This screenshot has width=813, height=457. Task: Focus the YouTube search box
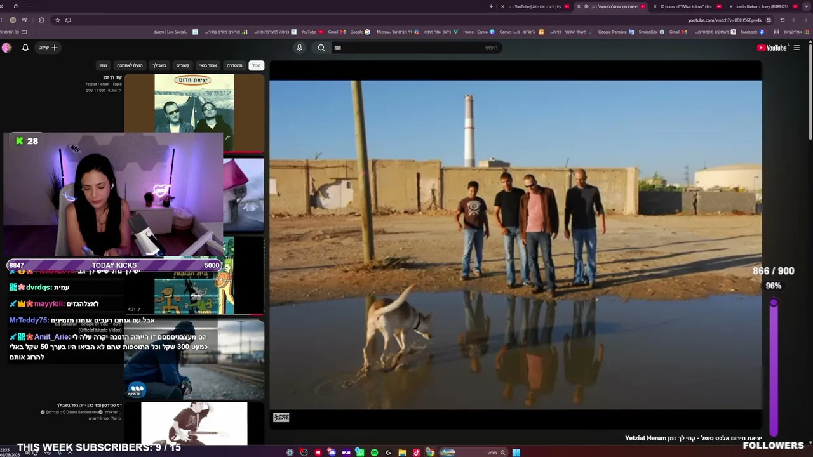pyautogui.click(x=416, y=48)
